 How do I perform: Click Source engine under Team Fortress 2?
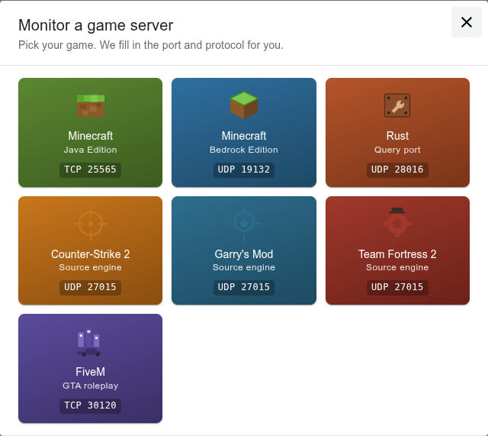(397, 267)
